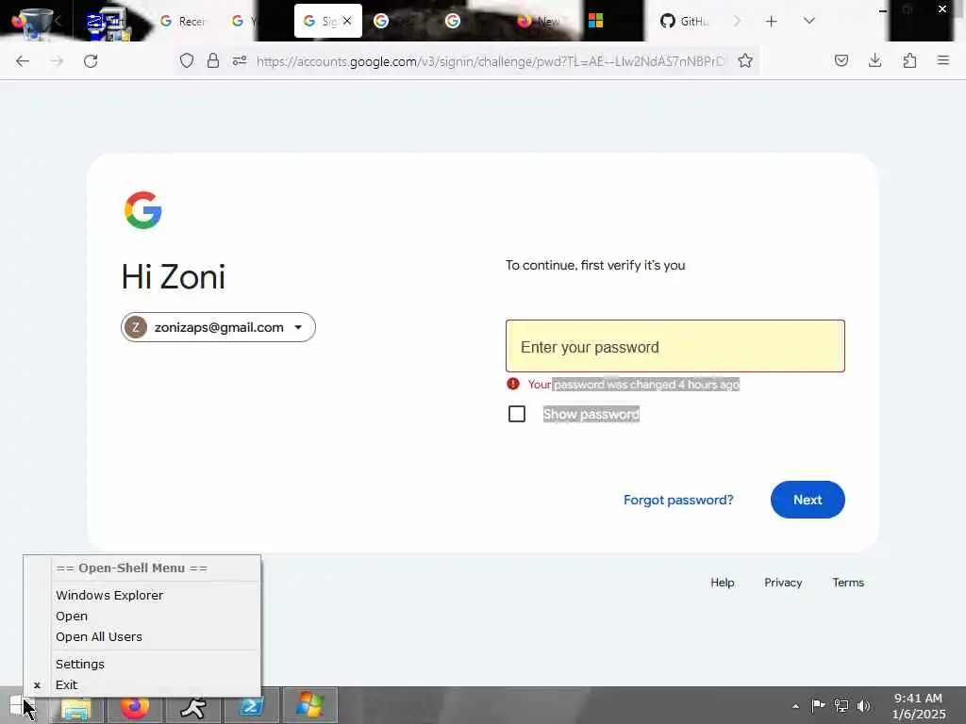This screenshot has width=966, height=724.
Task: Open the Action Center flag tray icon
Action: pyautogui.click(x=818, y=705)
